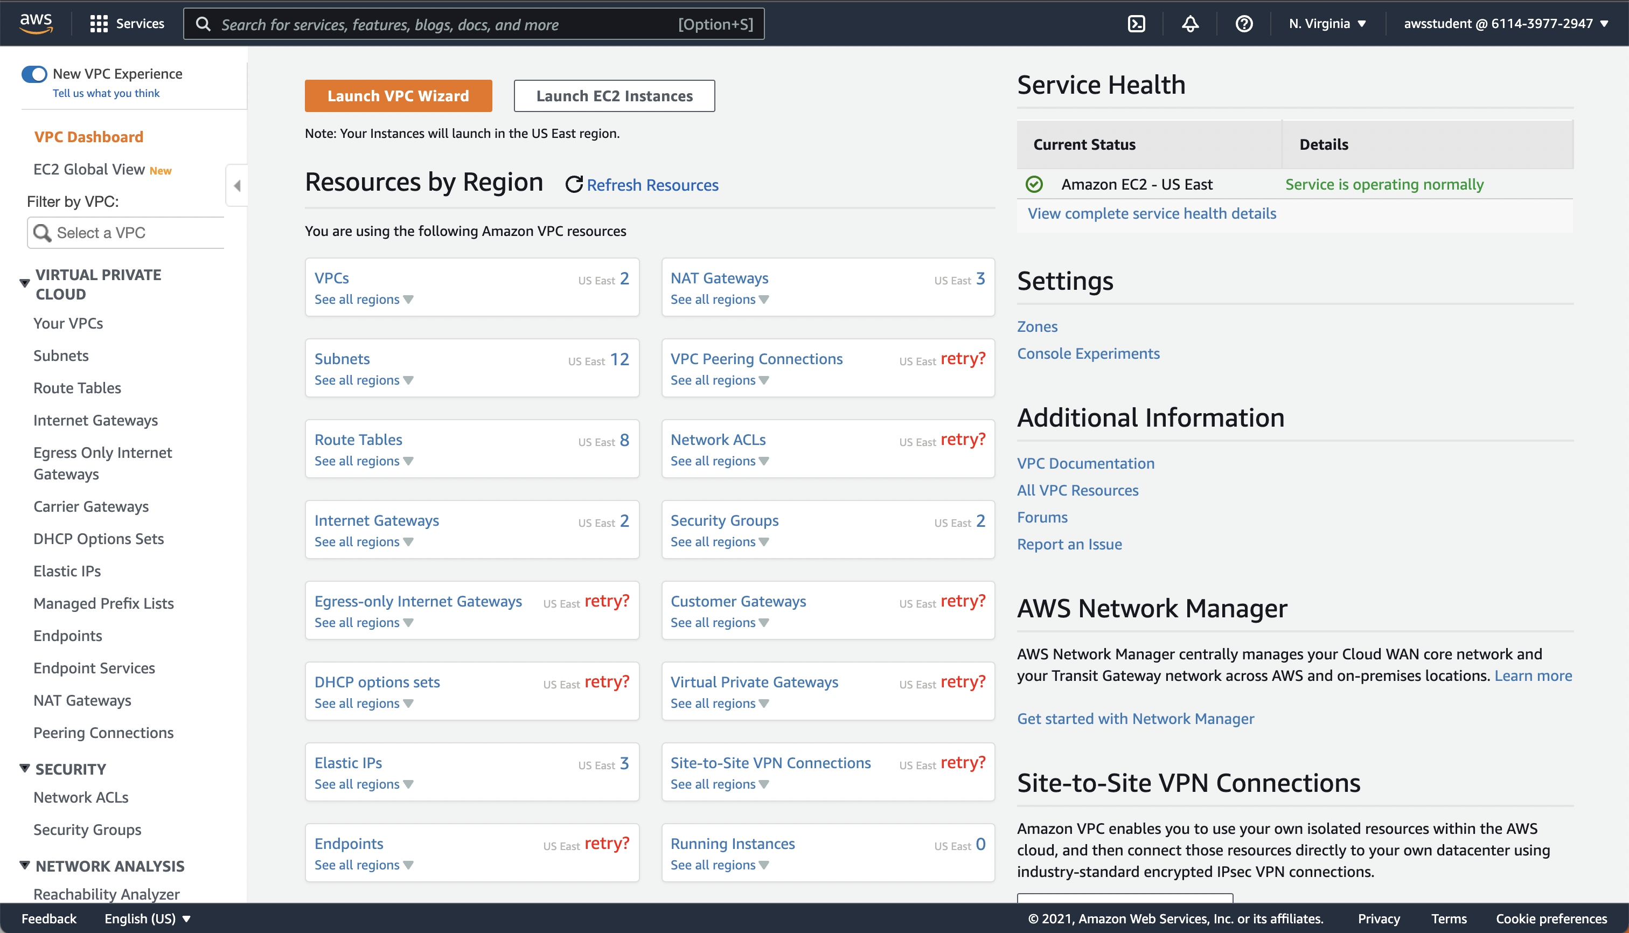Click the Refresh Resources link
Viewport: 1629px width, 933px height.
(652, 185)
